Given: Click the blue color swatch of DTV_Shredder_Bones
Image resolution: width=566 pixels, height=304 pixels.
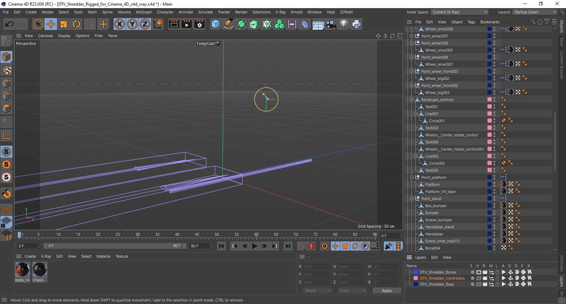Looking at the screenshot, I should pyautogui.click(x=416, y=272).
